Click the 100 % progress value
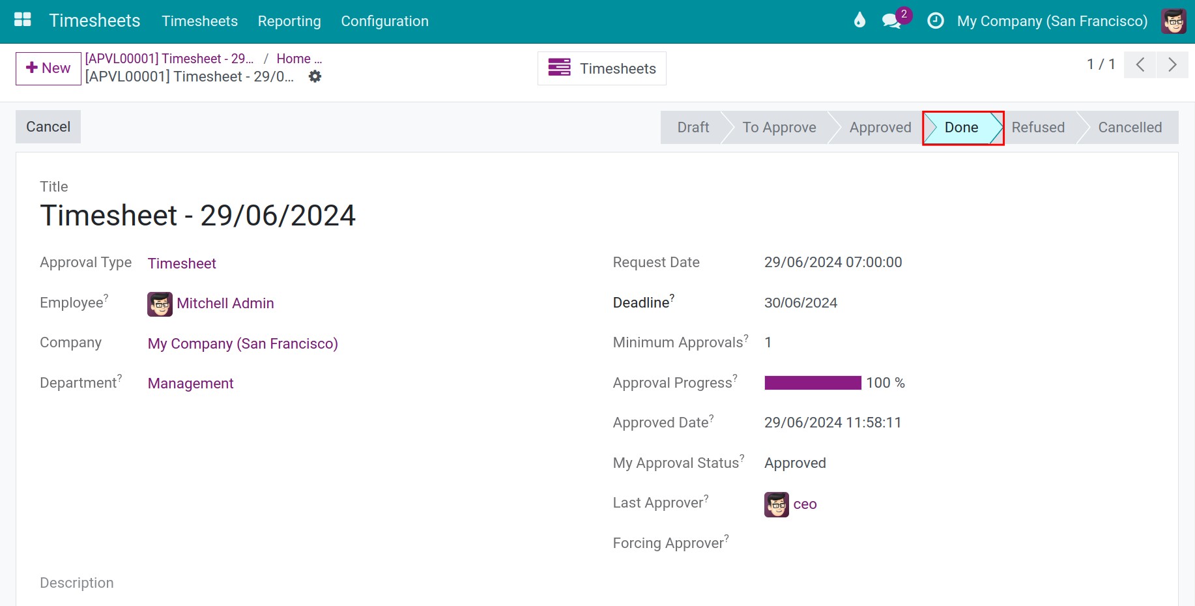Screen dimensions: 1195x606 (885, 383)
